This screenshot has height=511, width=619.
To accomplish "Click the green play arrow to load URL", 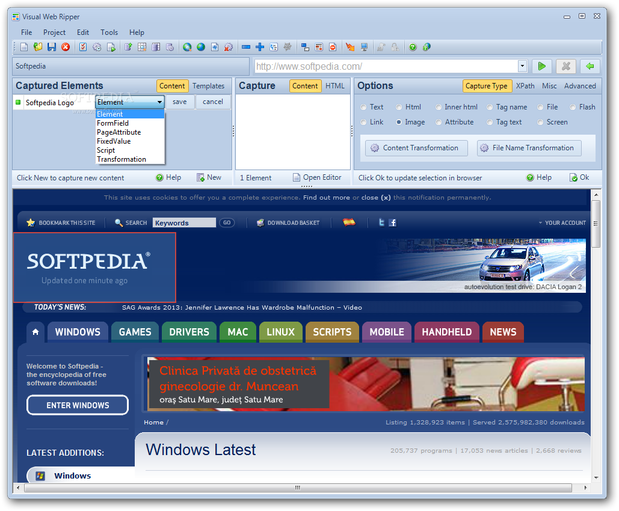I will tap(542, 66).
